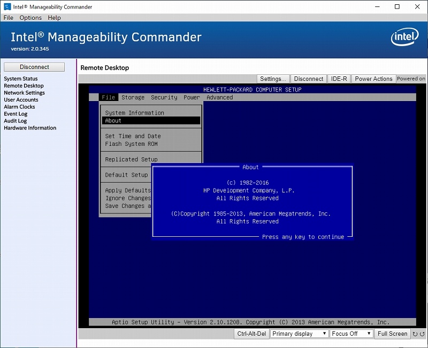The width and height of the screenshot is (428, 348).
Task: Switch to Full Screen mode
Action: point(392,334)
